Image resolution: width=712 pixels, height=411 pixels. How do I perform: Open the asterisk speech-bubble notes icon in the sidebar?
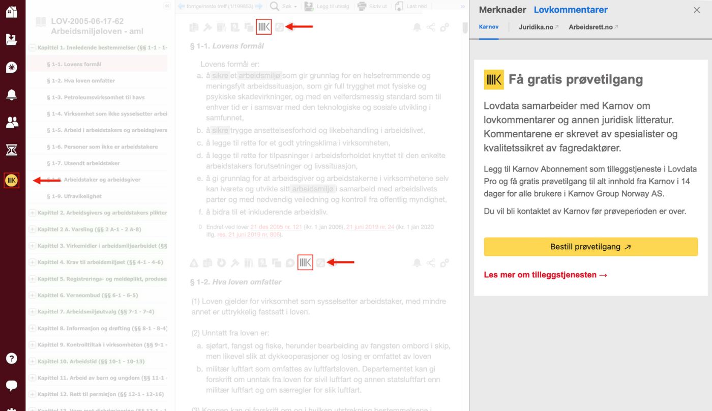[x=12, y=67]
